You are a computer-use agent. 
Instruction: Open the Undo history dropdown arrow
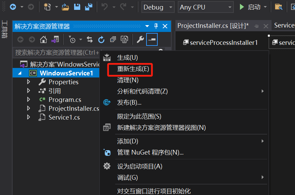(x=114, y=7)
